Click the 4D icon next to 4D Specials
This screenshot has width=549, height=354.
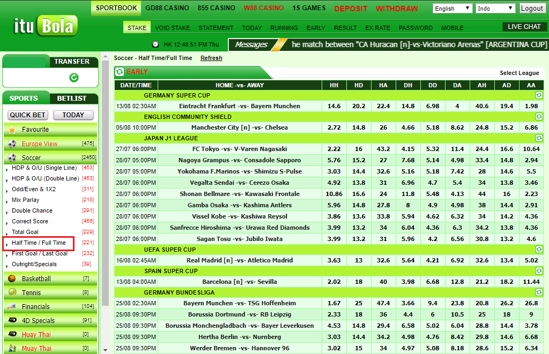(12, 320)
